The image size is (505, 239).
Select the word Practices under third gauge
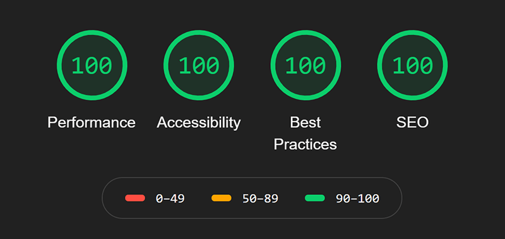pos(306,145)
